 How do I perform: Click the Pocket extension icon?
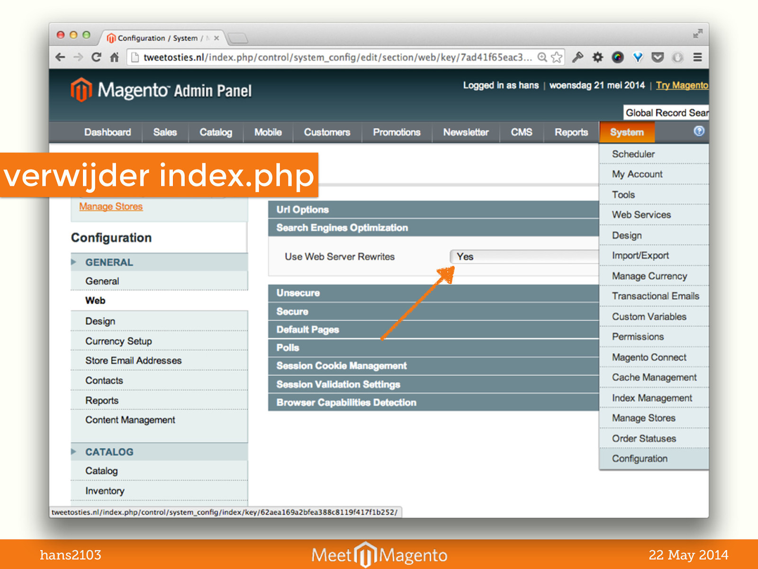[x=658, y=57]
